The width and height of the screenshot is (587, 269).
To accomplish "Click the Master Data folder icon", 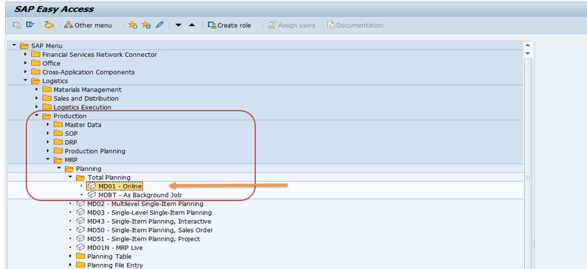I will click(x=58, y=124).
